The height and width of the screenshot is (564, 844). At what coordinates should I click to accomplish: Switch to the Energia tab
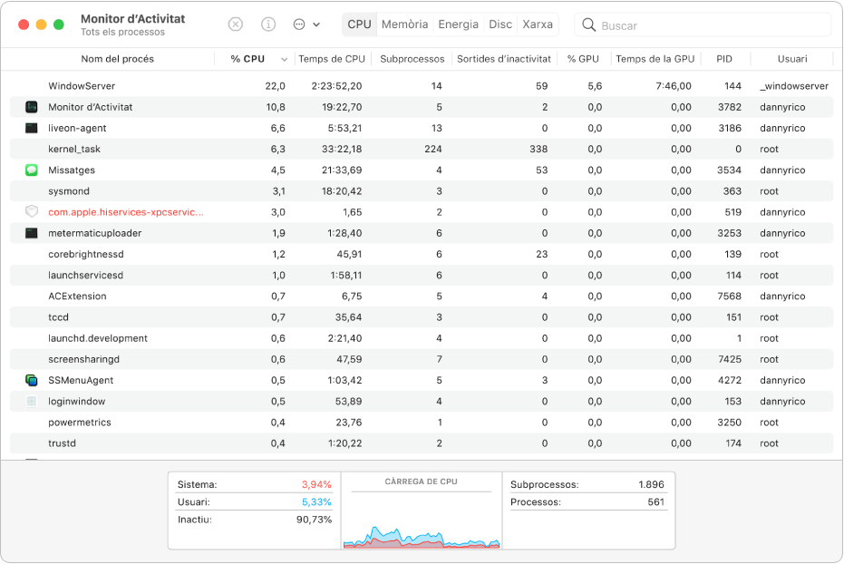pyautogui.click(x=458, y=24)
